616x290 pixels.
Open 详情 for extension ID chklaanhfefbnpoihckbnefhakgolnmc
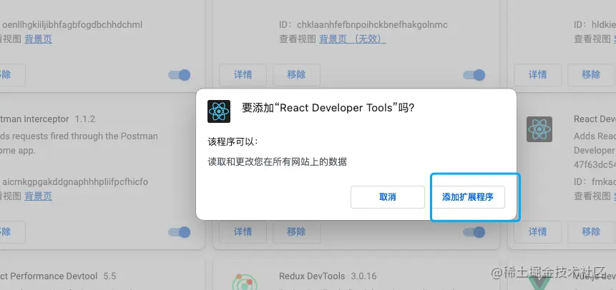243,75
